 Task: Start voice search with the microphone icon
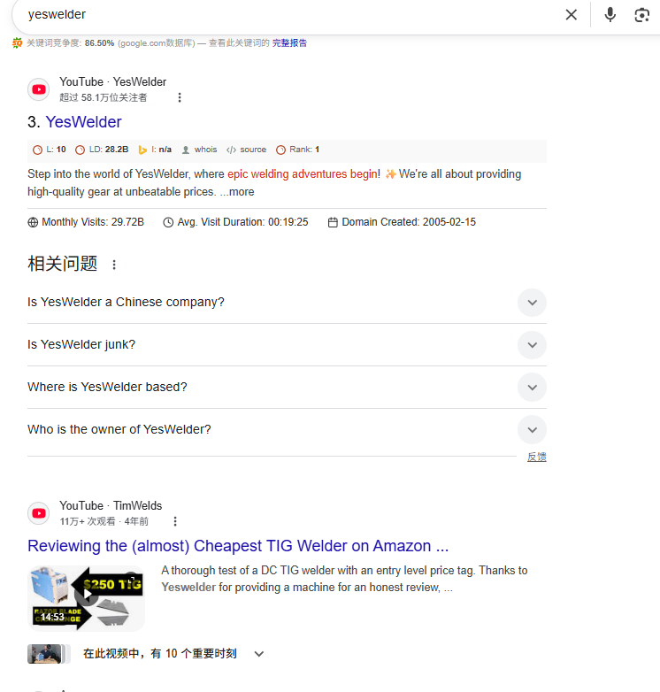tap(610, 14)
